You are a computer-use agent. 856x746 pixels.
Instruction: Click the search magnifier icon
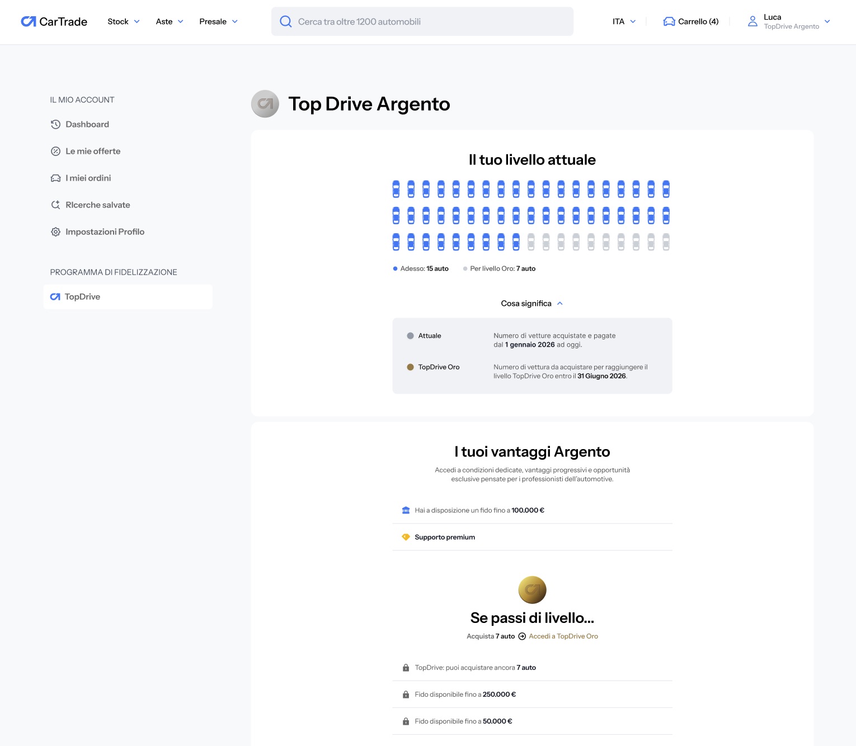click(285, 21)
